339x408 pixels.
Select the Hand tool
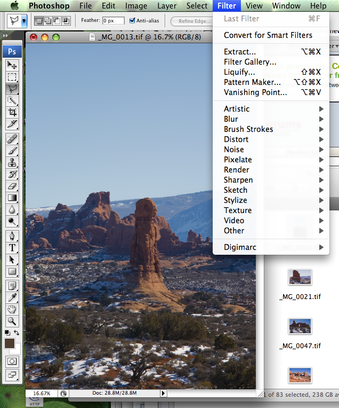pyautogui.click(x=12, y=310)
